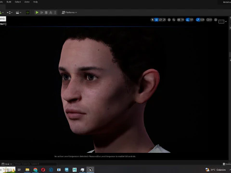Open File Explorer from taskbar
This screenshot has height=173, width=231.
coord(27,170)
